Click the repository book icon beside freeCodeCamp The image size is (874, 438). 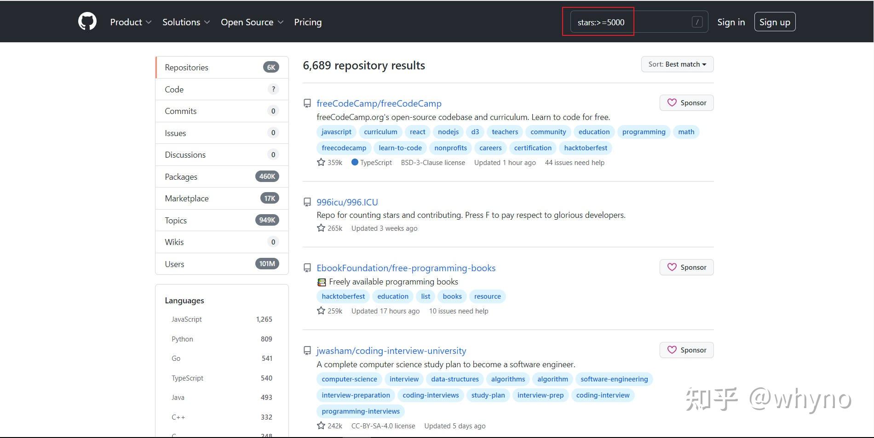(x=307, y=103)
